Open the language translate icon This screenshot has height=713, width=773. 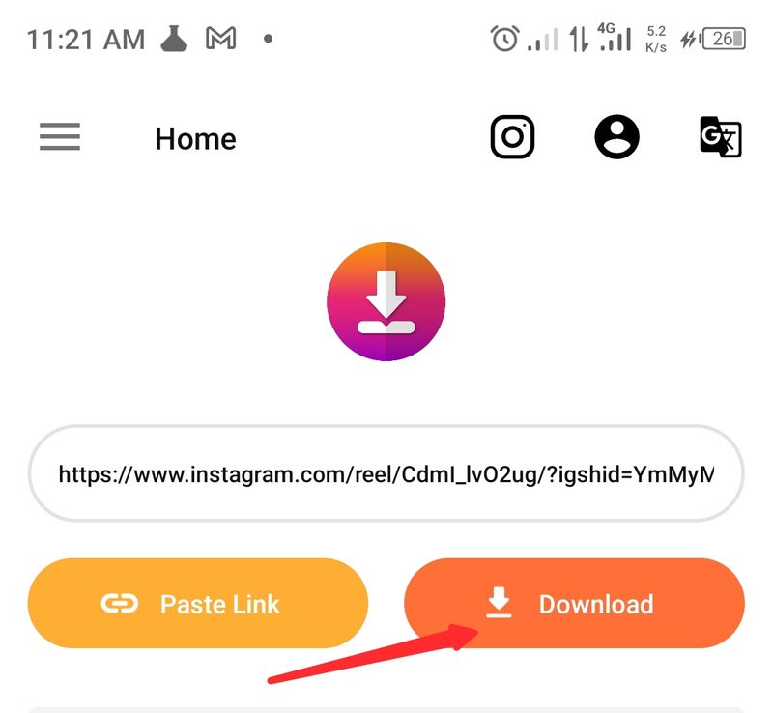pyautogui.click(x=721, y=137)
